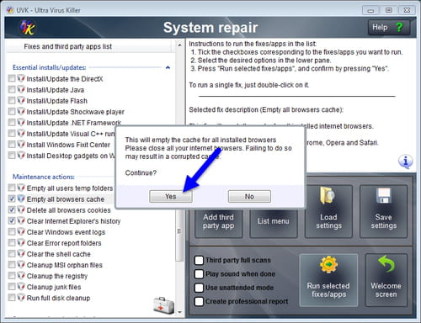
Task: Open Help with the green question mark
Action: point(389,27)
